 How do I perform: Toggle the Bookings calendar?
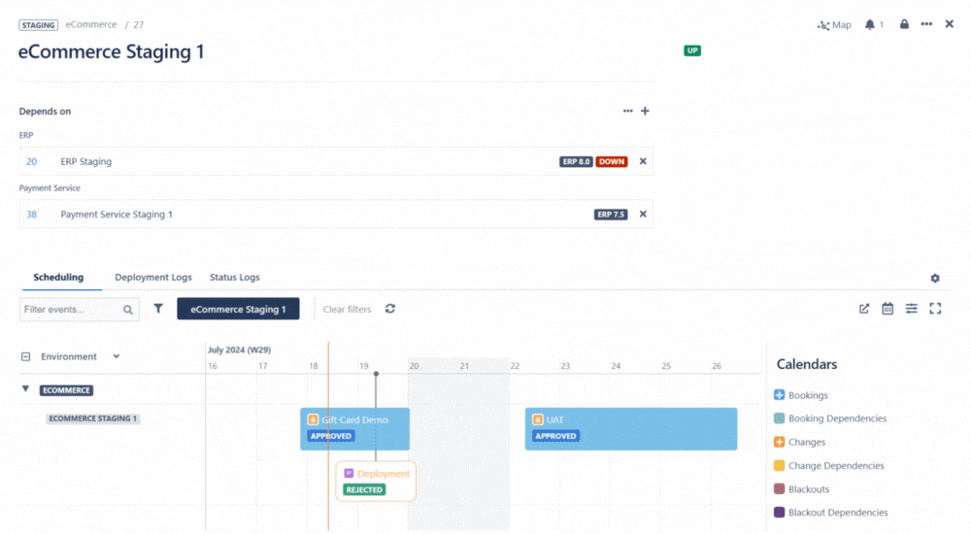tap(779, 395)
